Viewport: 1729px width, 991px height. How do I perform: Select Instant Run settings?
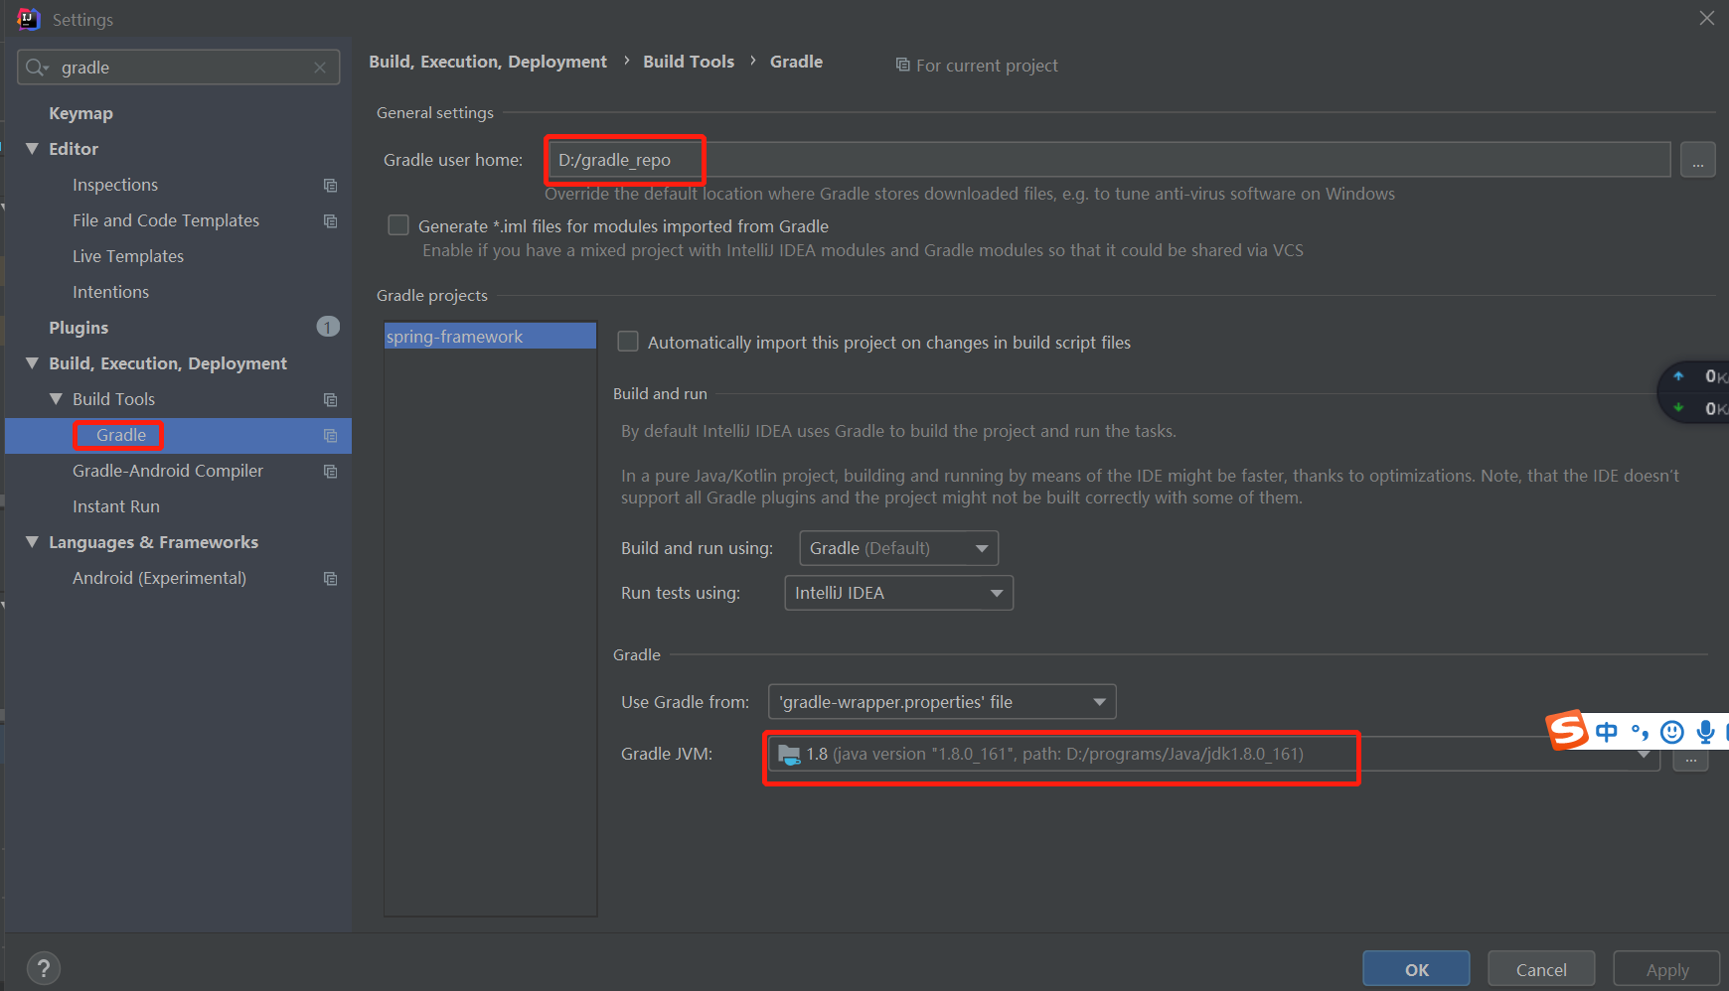pos(116,506)
